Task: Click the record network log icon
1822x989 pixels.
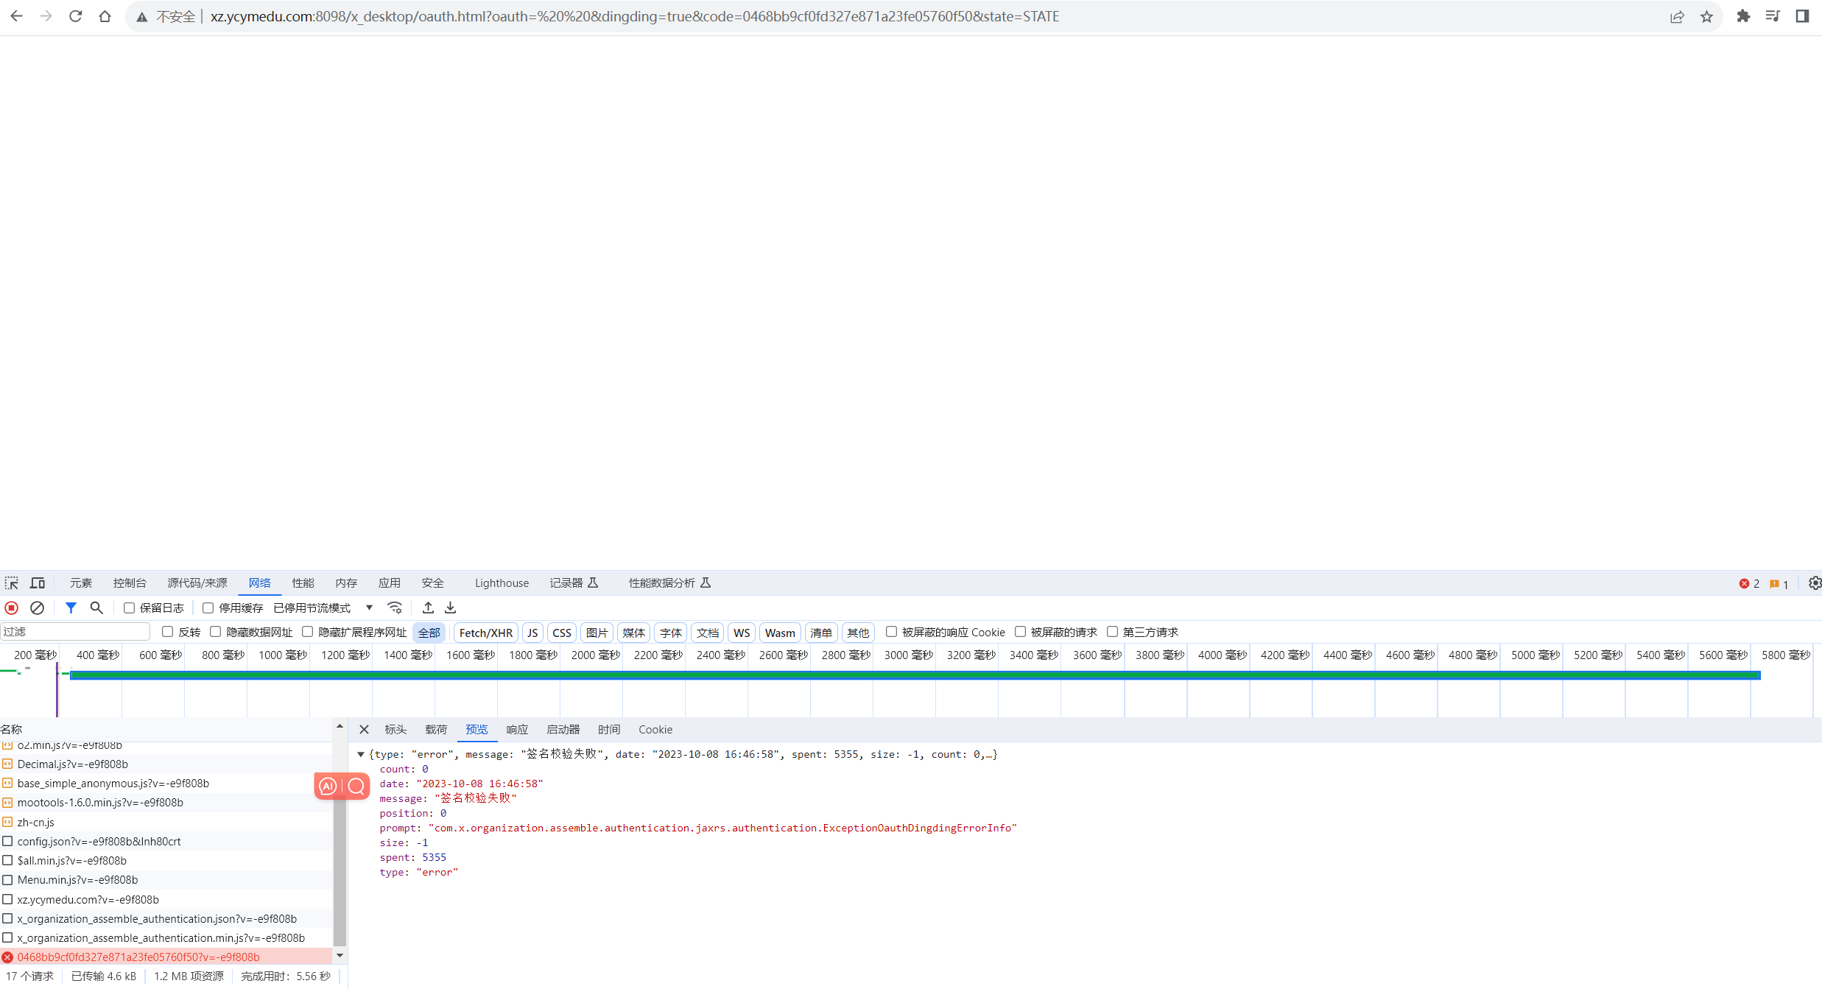Action: pyautogui.click(x=12, y=608)
